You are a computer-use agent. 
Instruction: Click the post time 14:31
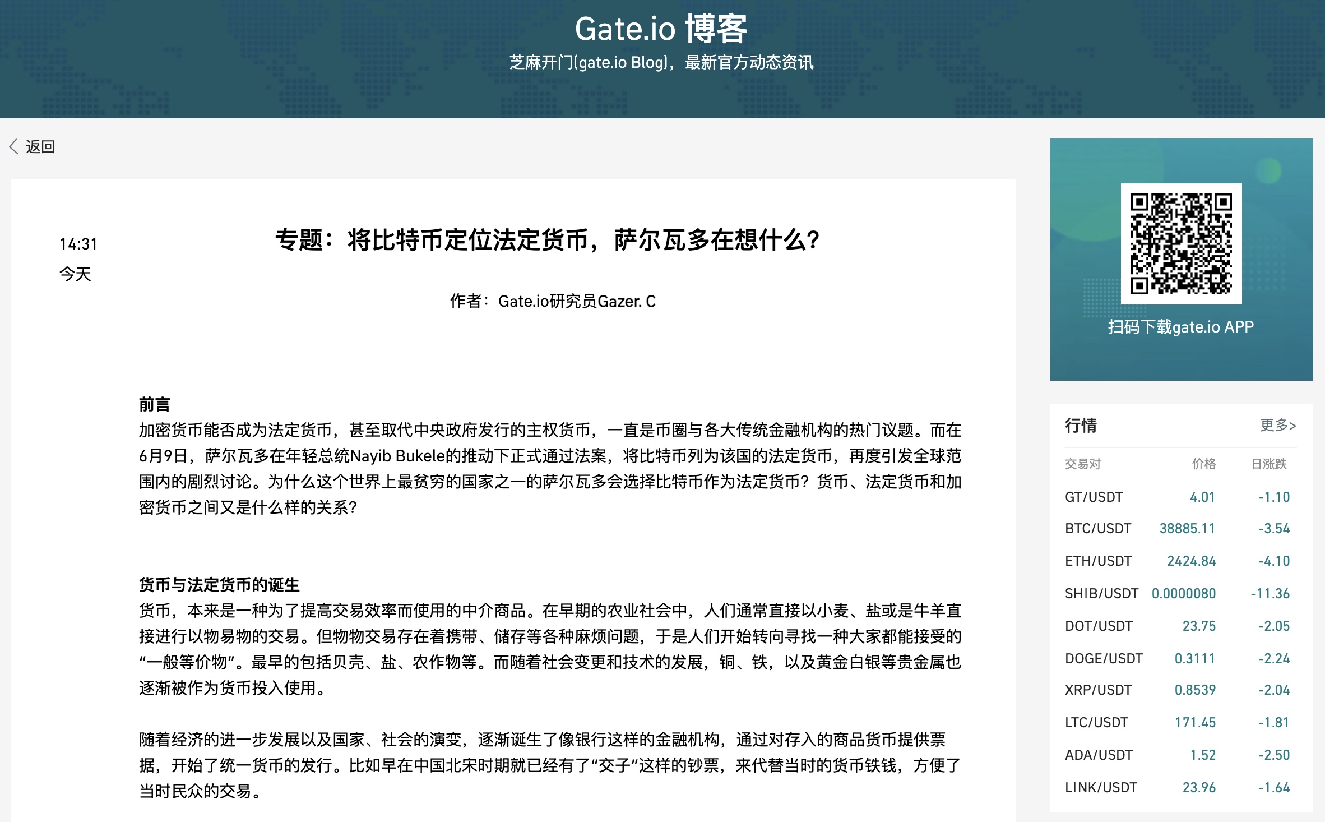[x=78, y=244]
